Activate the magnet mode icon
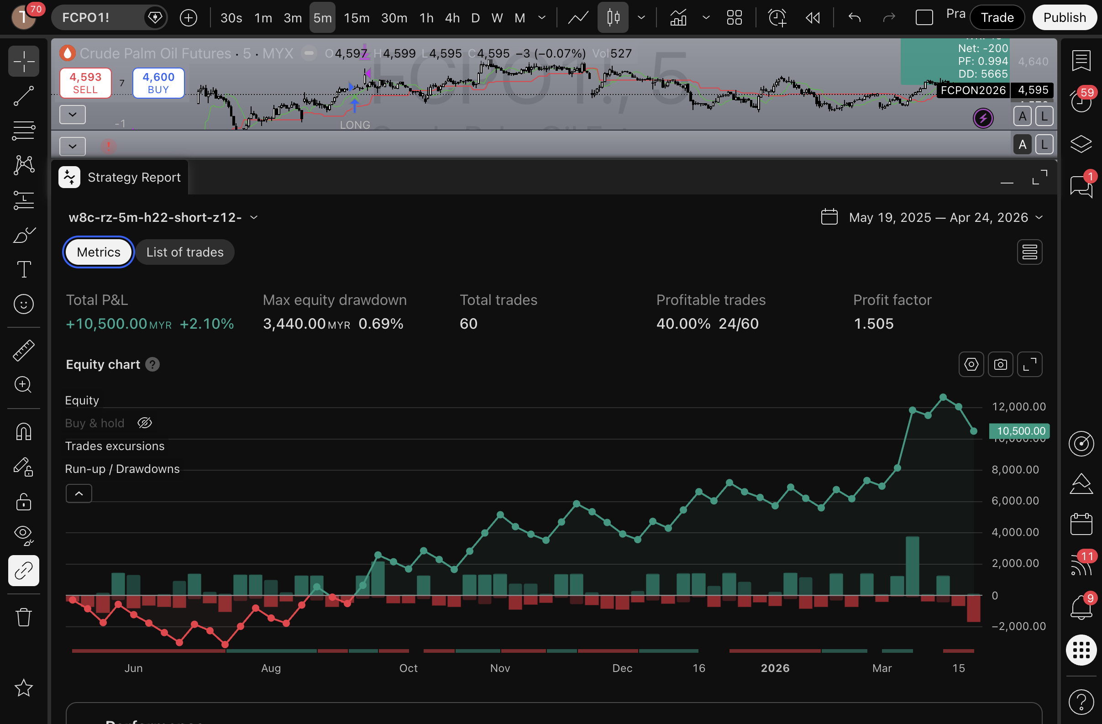The image size is (1102, 724). tap(23, 432)
